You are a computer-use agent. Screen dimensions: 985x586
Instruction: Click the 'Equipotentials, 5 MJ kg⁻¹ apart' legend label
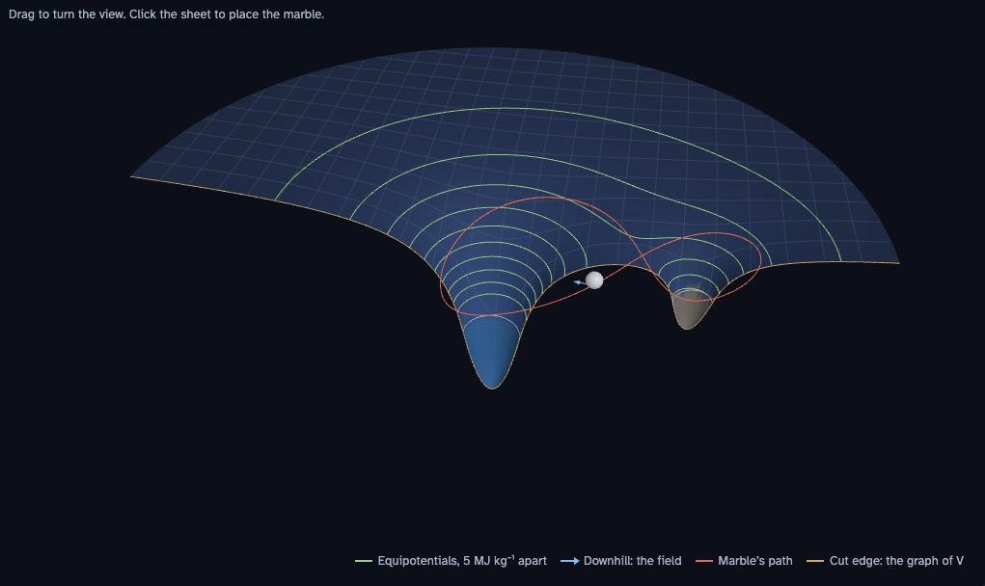tap(462, 560)
